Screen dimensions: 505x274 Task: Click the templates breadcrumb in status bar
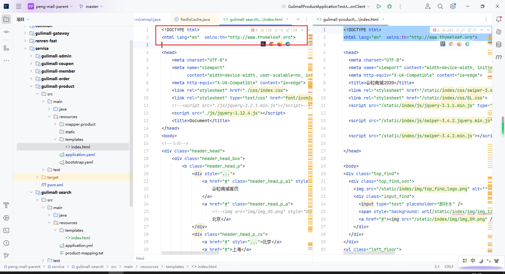point(175,266)
